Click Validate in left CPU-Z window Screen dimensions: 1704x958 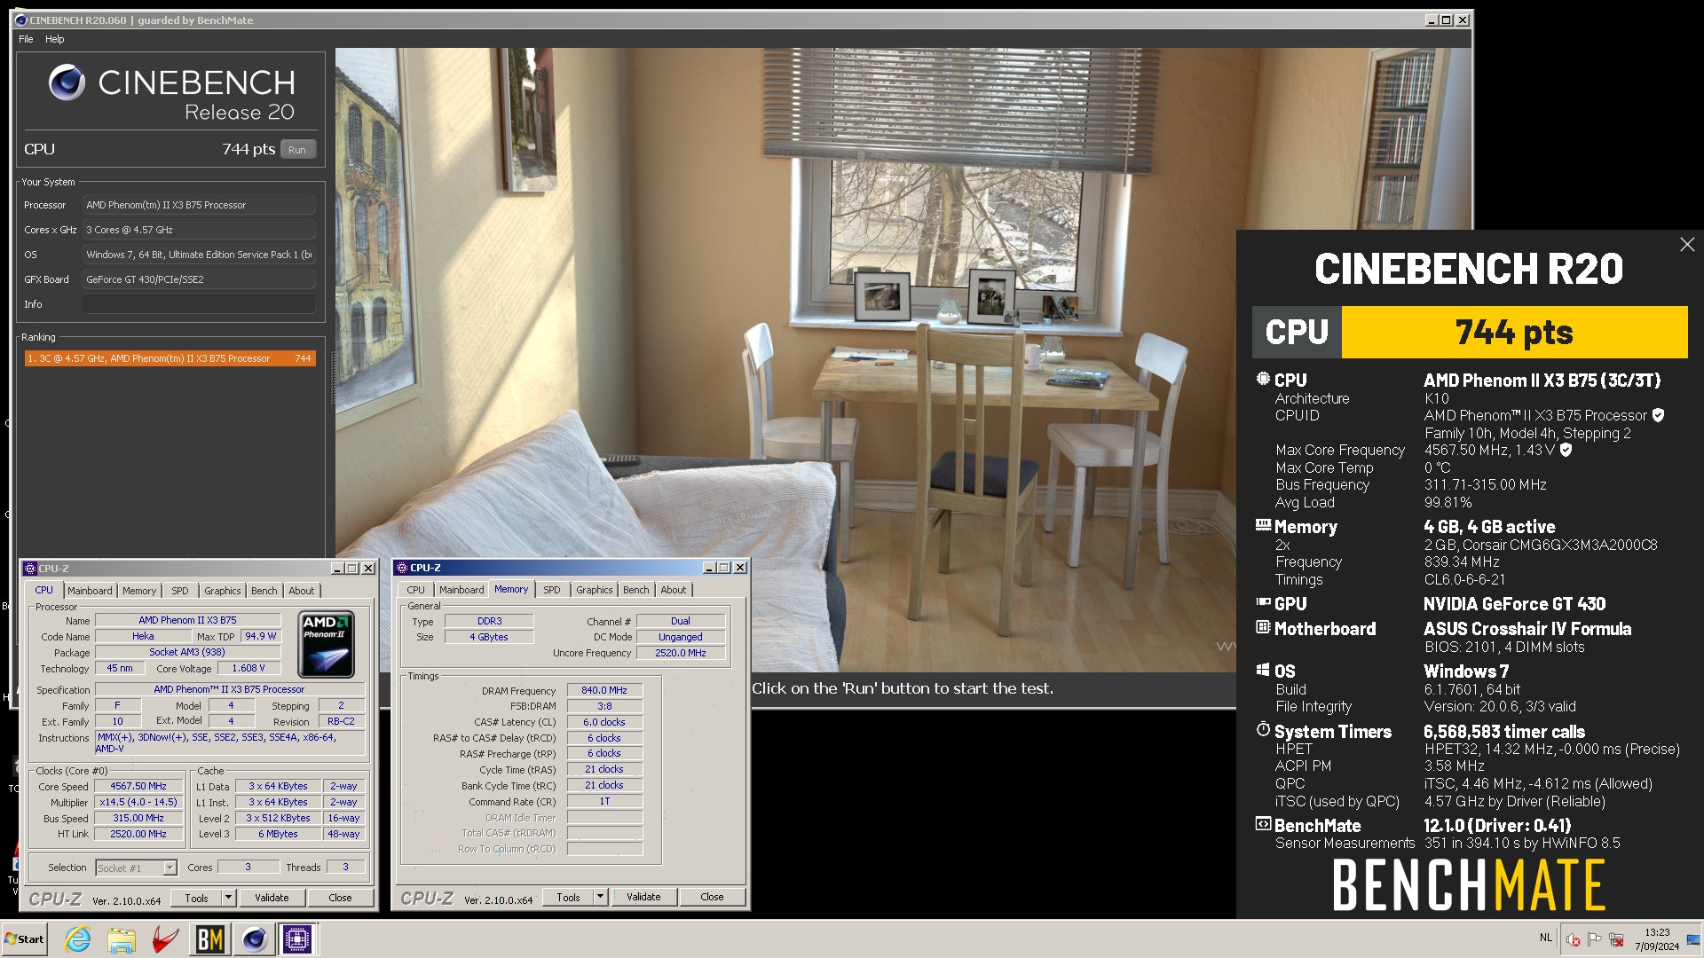[272, 898]
